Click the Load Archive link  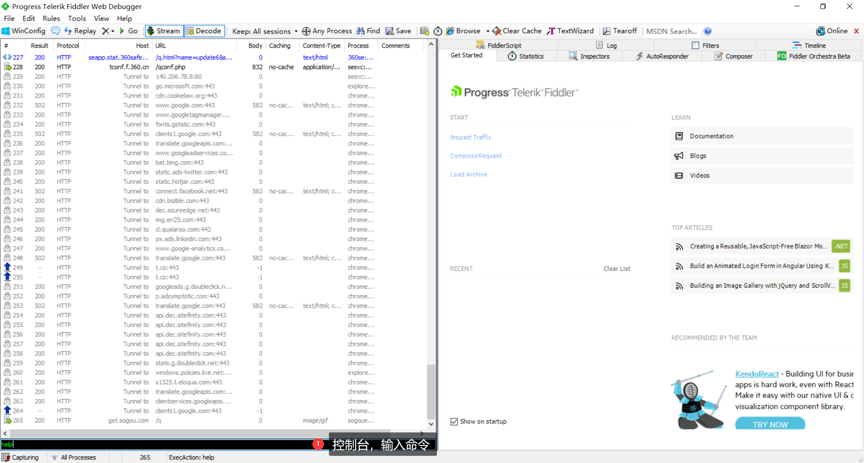[468, 174]
